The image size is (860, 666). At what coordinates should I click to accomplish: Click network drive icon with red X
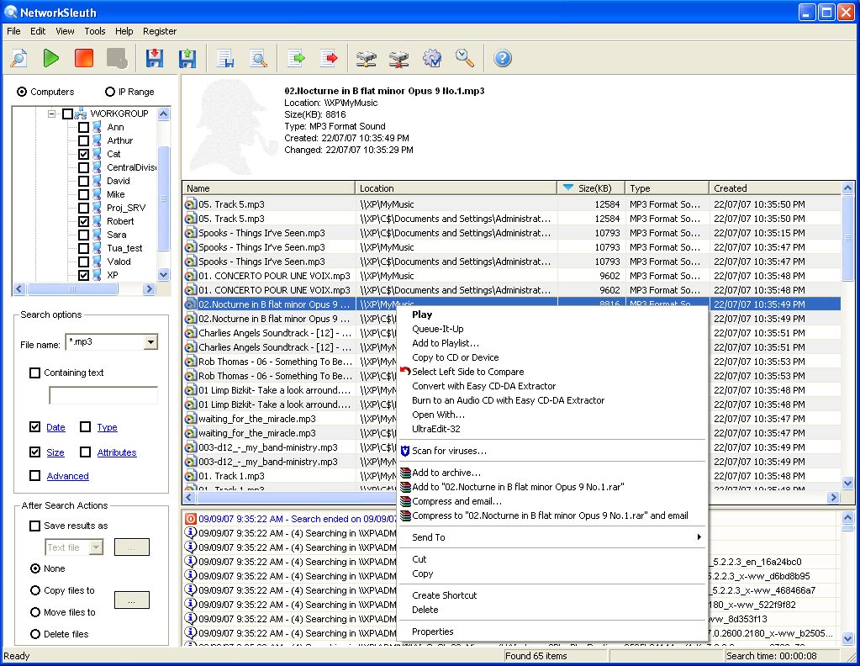(x=398, y=58)
